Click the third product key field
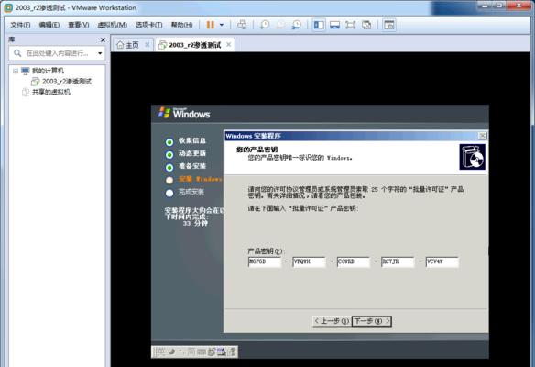Viewport: 535px width, 367px height. (353, 261)
